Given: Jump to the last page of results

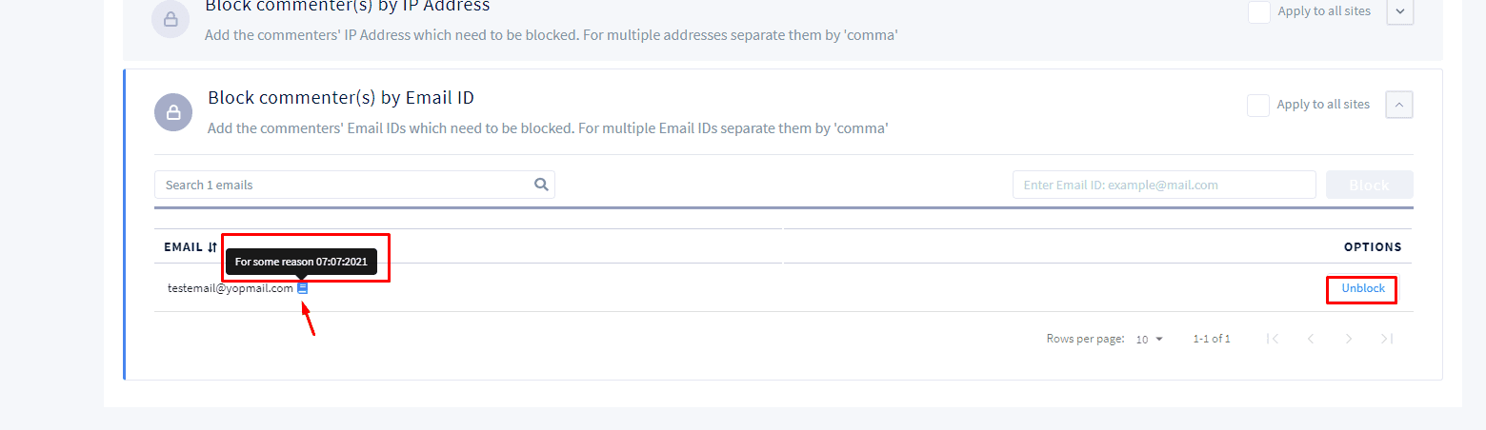Looking at the screenshot, I should [x=1387, y=339].
